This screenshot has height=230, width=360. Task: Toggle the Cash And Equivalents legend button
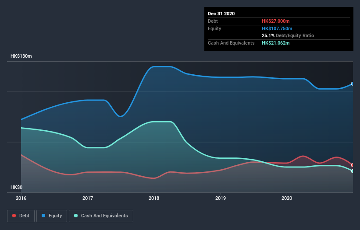point(101,216)
